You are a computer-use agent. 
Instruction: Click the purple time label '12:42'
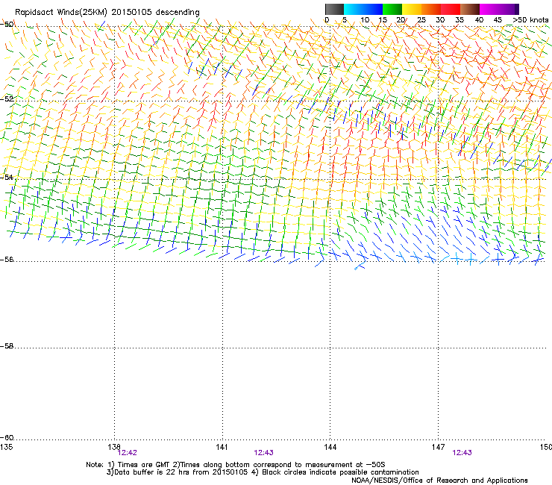128,453
